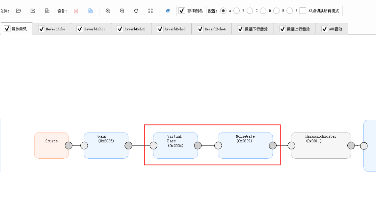Zoom out of the effect diagram
Viewport: 376px width, 207px height.
pos(122,11)
